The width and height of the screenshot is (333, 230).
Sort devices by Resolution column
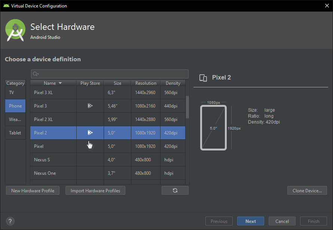pos(146,83)
